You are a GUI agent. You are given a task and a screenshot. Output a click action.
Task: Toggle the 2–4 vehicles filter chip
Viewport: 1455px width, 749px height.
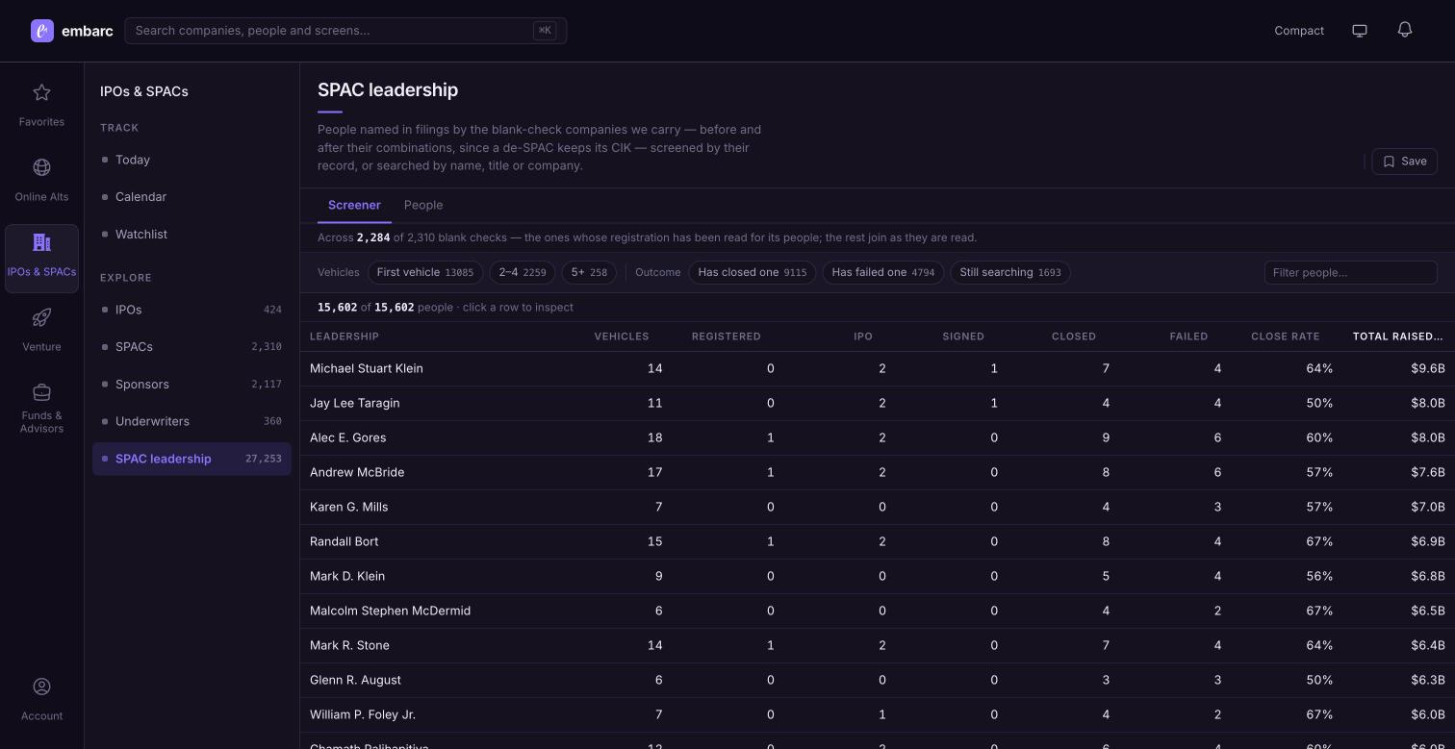(x=523, y=272)
